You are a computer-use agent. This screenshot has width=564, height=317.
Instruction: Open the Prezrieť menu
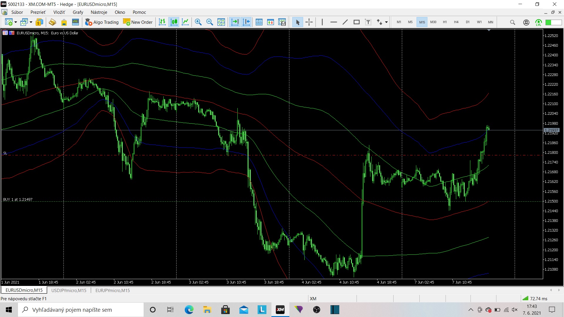coord(38,12)
